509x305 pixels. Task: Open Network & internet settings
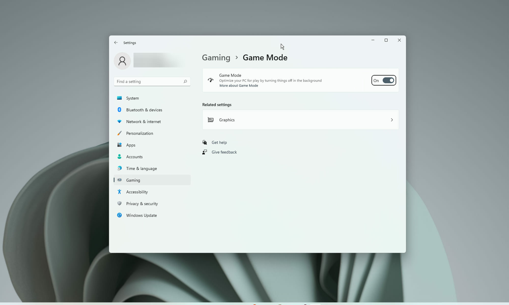(x=152, y=121)
